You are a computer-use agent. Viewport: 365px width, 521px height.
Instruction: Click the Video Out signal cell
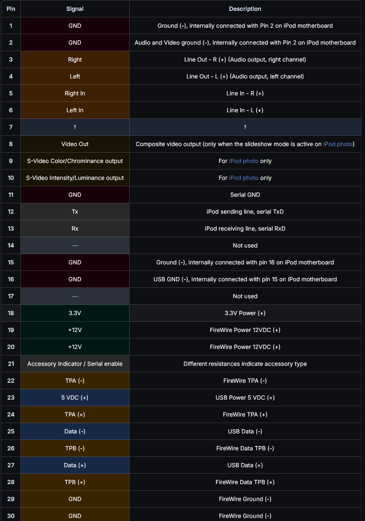click(x=75, y=144)
